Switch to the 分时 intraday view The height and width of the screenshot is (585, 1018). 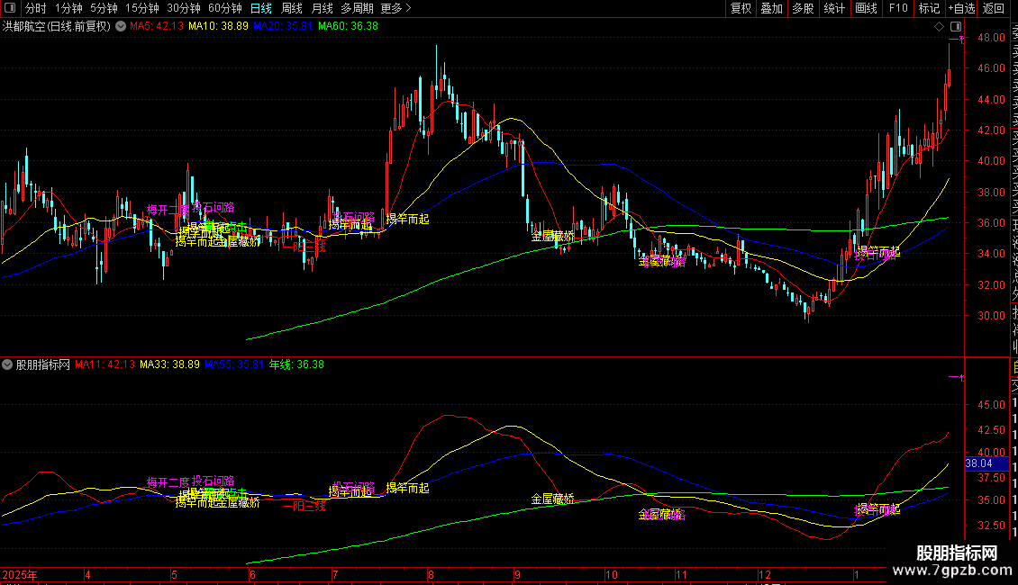[x=36, y=8]
